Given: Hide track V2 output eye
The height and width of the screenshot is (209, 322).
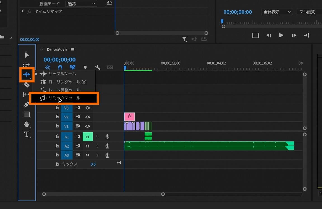Looking at the screenshot, I should [x=88, y=117].
